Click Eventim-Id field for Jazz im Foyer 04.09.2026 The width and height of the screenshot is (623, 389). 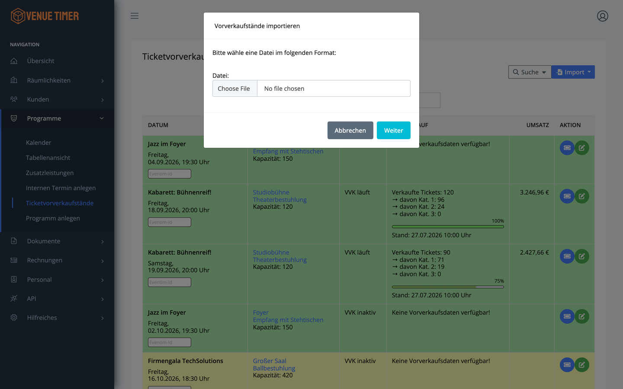coord(170,174)
